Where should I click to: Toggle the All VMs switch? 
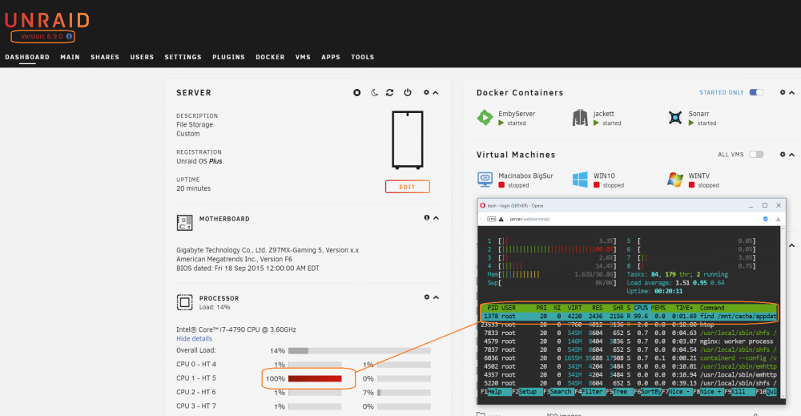click(x=756, y=155)
